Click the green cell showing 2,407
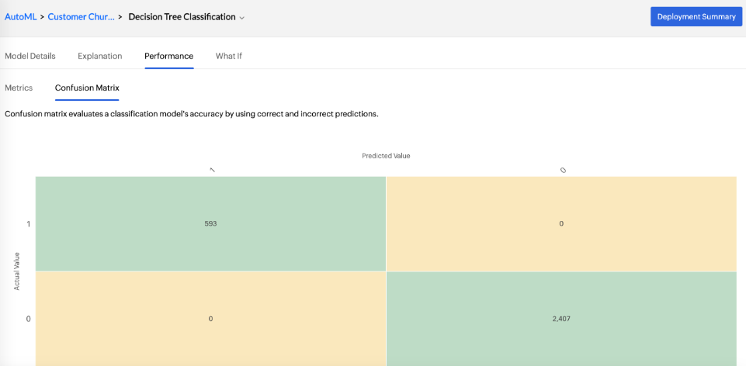 pyautogui.click(x=560, y=318)
